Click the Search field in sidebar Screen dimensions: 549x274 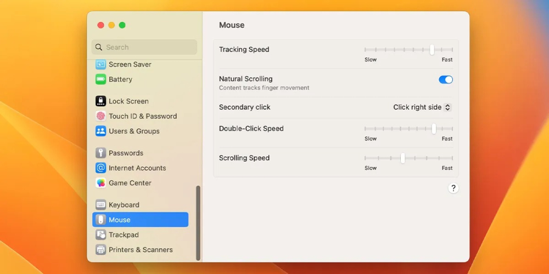point(144,47)
